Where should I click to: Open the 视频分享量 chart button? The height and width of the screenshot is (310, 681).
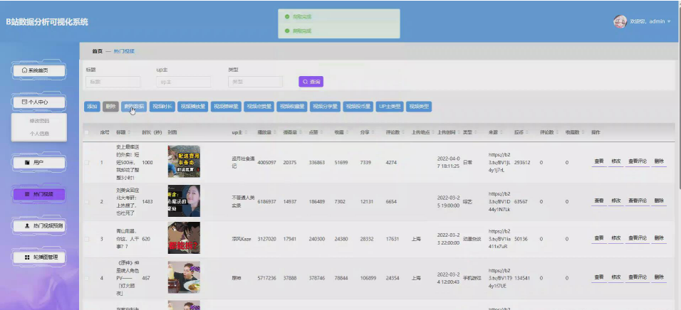pos(325,107)
